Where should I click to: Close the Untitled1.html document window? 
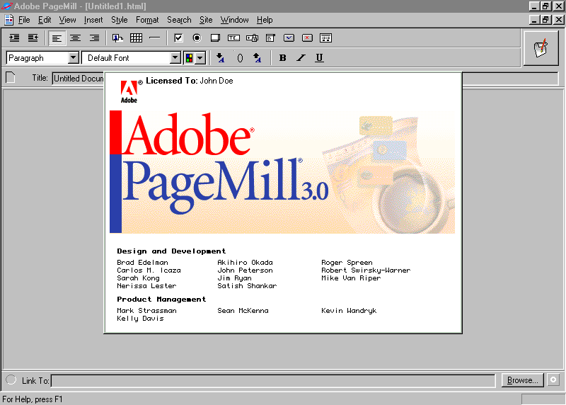[559, 20]
